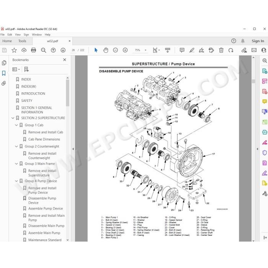Click the document vertical scrollbar
The width and height of the screenshot is (268, 268).
coord(253,81)
